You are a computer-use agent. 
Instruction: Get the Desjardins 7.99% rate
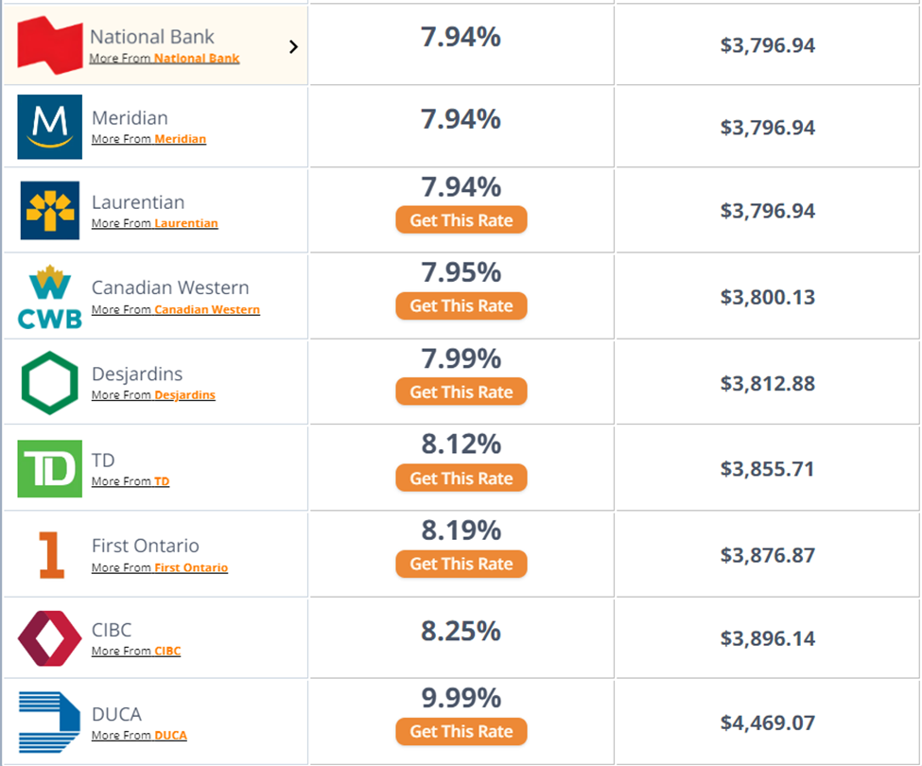click(x=461, y=392)
